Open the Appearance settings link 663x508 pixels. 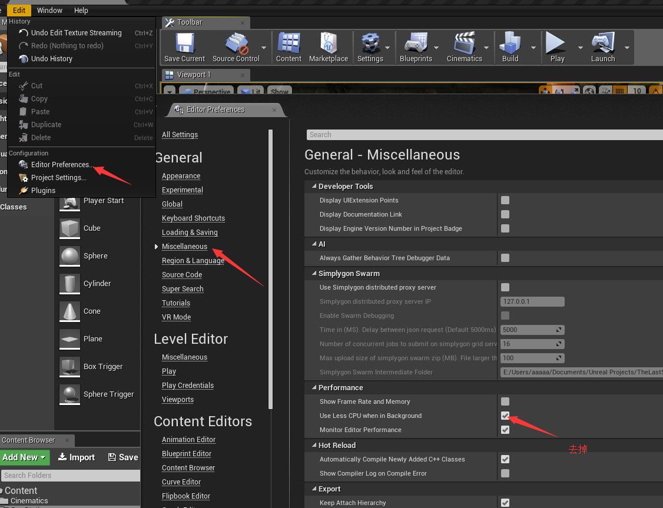tap(181, 176)
